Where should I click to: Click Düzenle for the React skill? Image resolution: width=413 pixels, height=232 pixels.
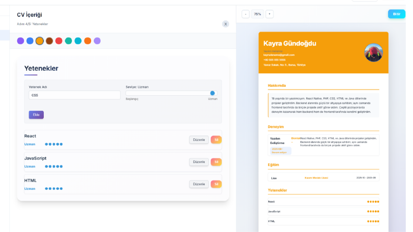click(199, 140)
